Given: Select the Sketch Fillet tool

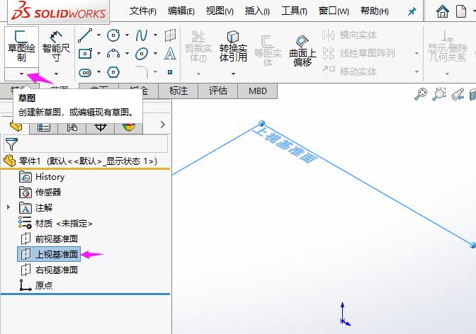Looking at the screenshot, I should click(x=142, y=72).
